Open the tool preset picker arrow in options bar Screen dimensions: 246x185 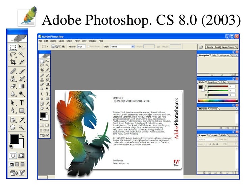tap(48, 46)
